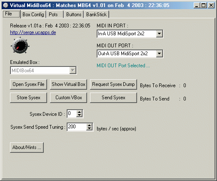Increase Sysex Send Speed with up arrow
The image size is (217, 181).
click(x=89, y=125)
